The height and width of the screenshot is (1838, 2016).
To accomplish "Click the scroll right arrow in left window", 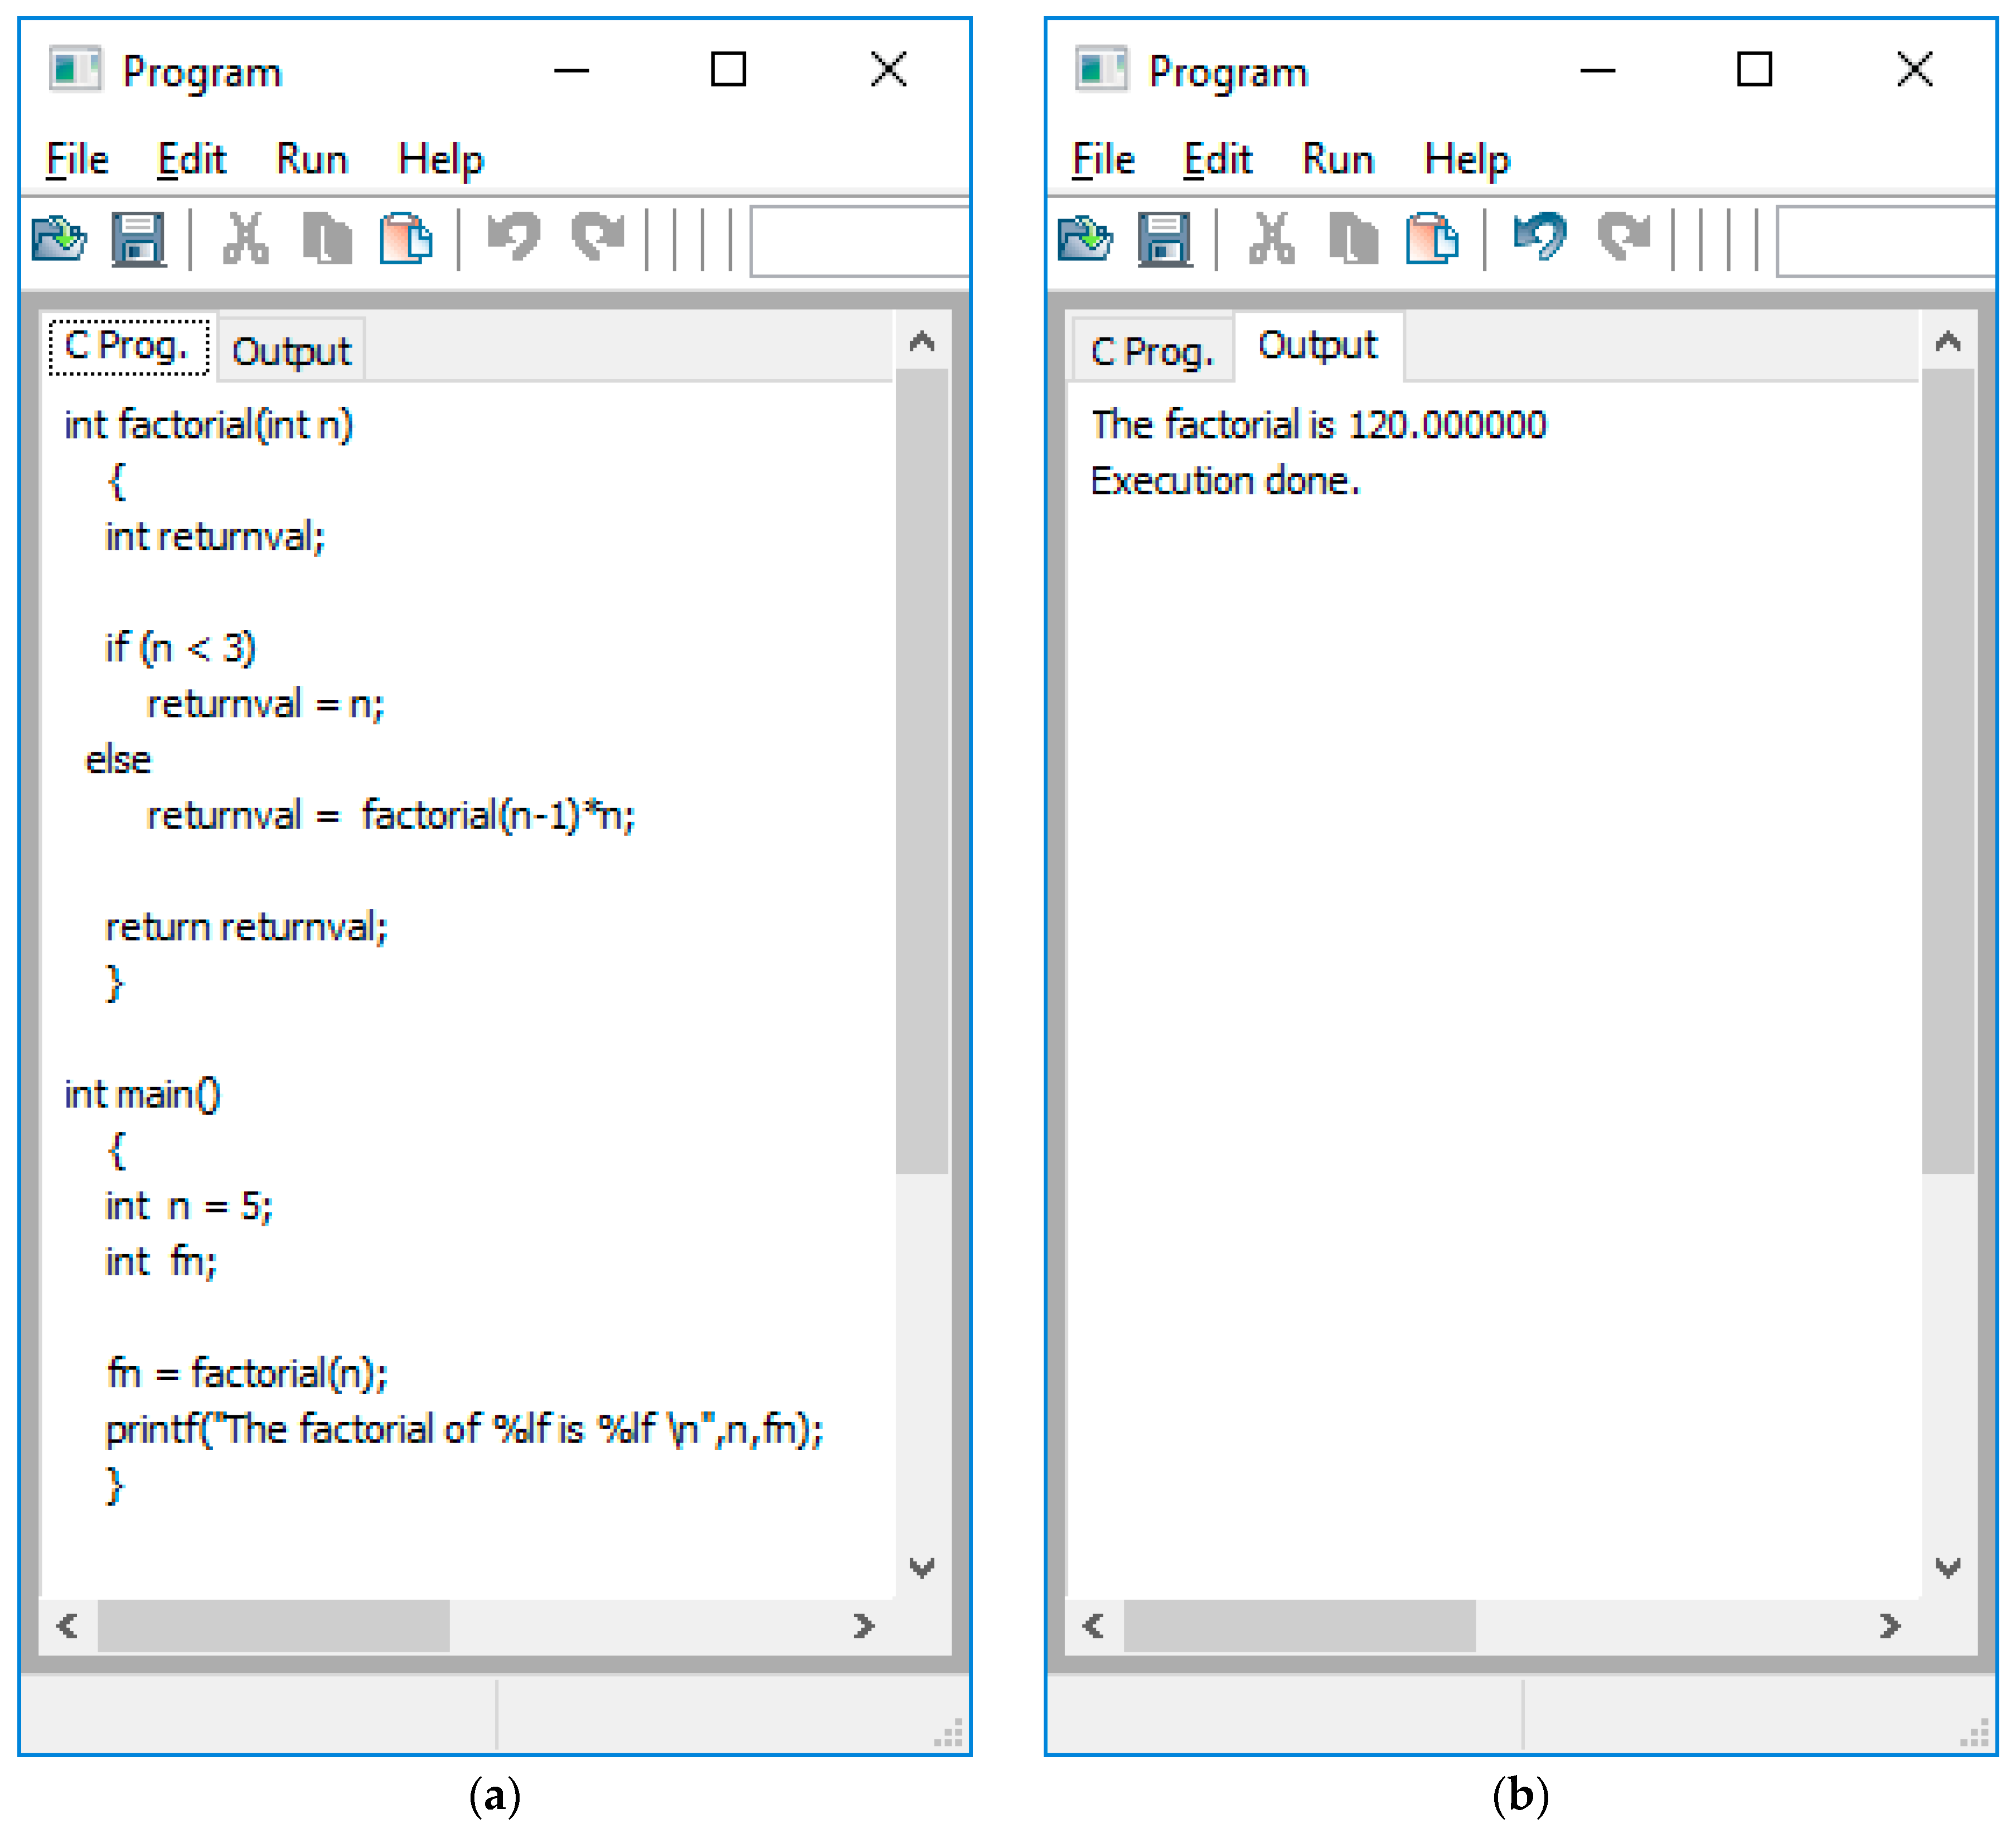I will 864,1626.
